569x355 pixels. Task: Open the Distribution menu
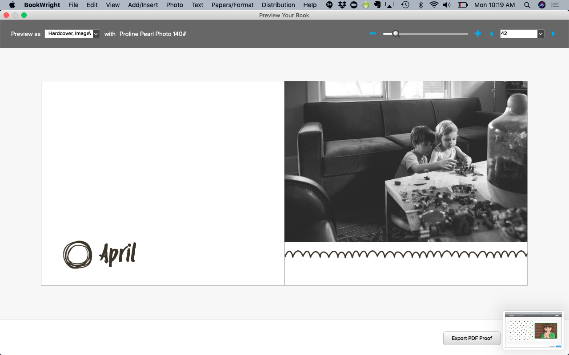pyautogui.click(x=278, y=5)
